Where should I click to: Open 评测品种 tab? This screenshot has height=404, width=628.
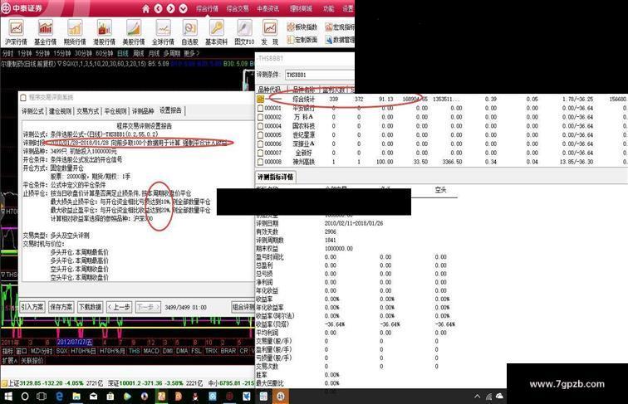[x=143, y=111]
